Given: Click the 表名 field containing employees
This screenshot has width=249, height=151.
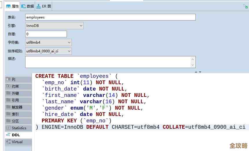Looking at the screenshot, I should [x=110, y=17].
